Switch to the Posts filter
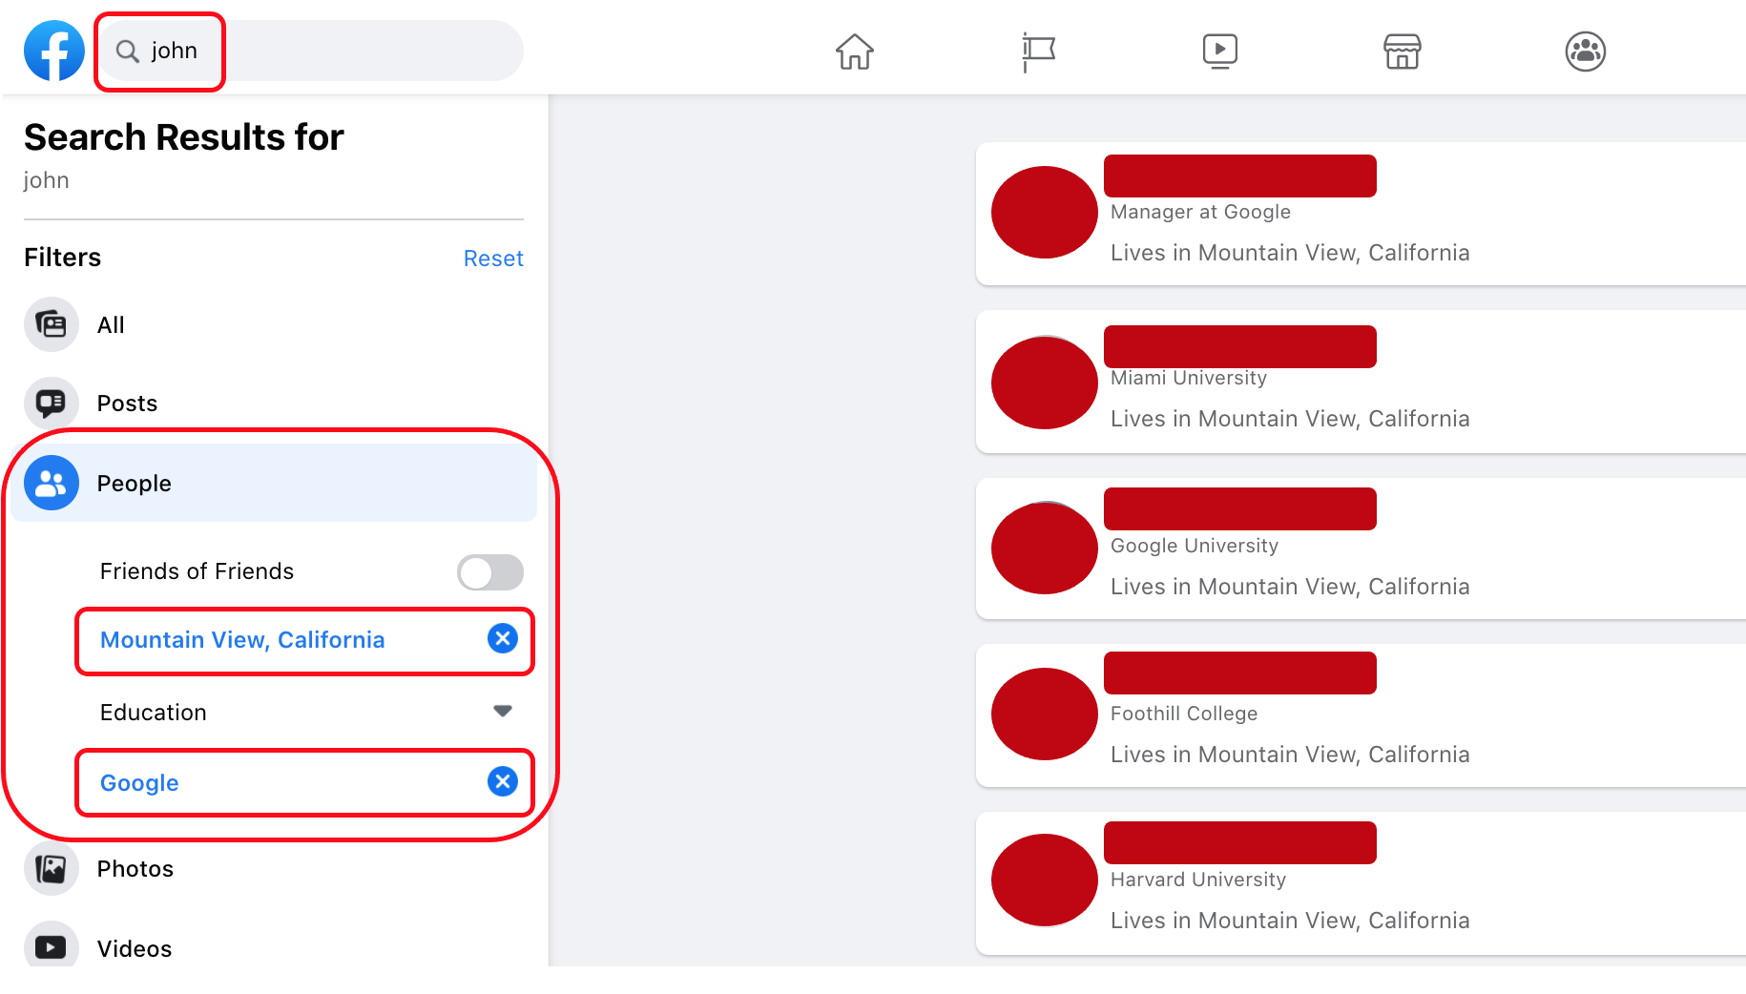This screenshot has width=1746, height=994. [126, 403]
